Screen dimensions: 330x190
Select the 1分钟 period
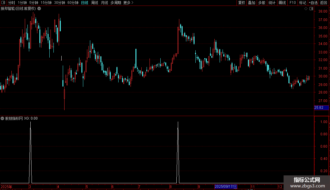pos(22,3)
